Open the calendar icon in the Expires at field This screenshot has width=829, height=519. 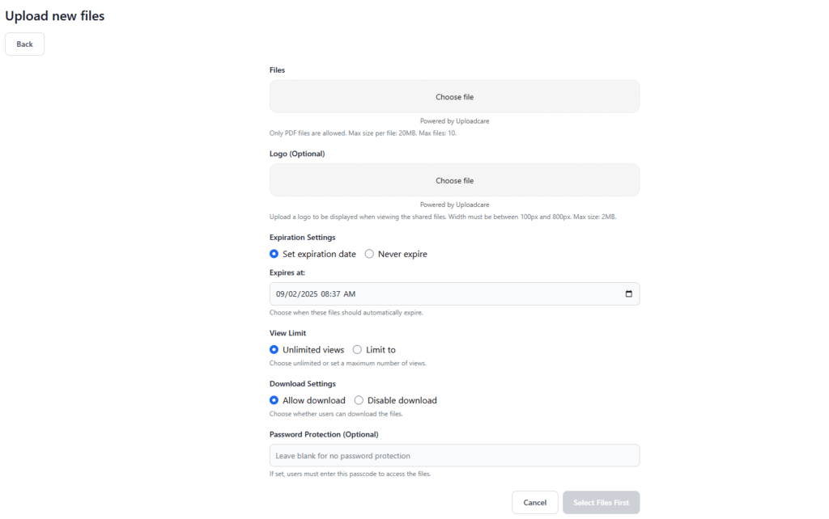(628, 293)
